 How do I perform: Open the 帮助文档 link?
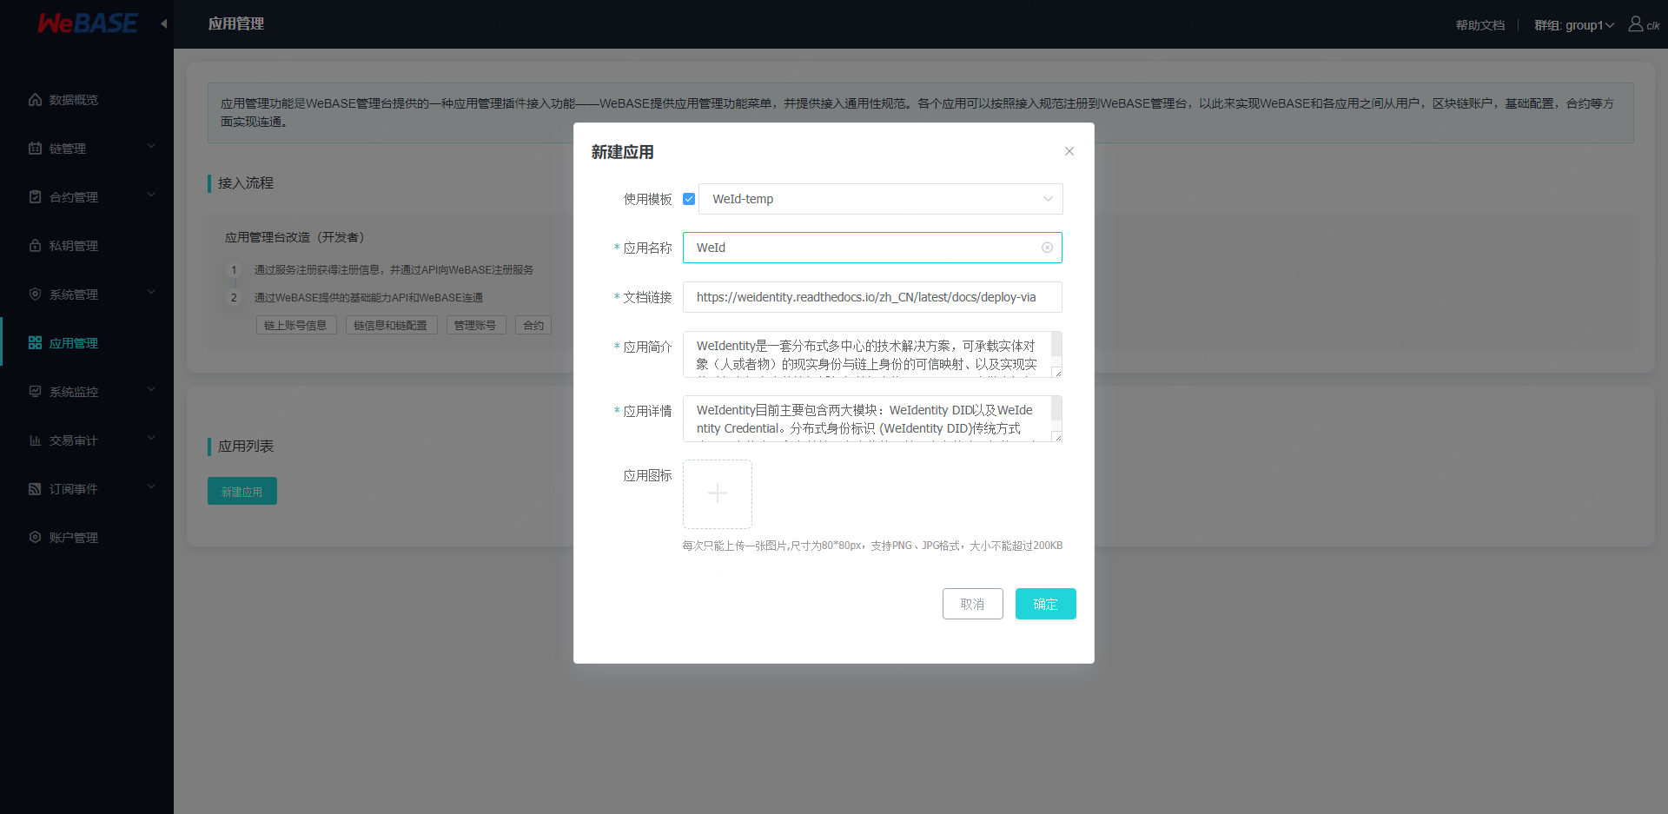(x=1480, y=25)
